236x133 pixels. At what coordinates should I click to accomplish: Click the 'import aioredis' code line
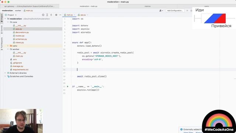(81, 33)
